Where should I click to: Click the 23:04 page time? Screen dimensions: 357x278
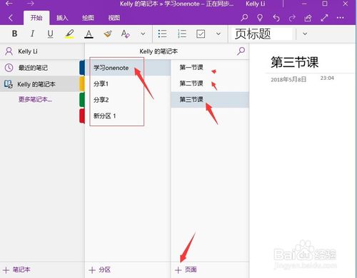(x=327, y=78)
